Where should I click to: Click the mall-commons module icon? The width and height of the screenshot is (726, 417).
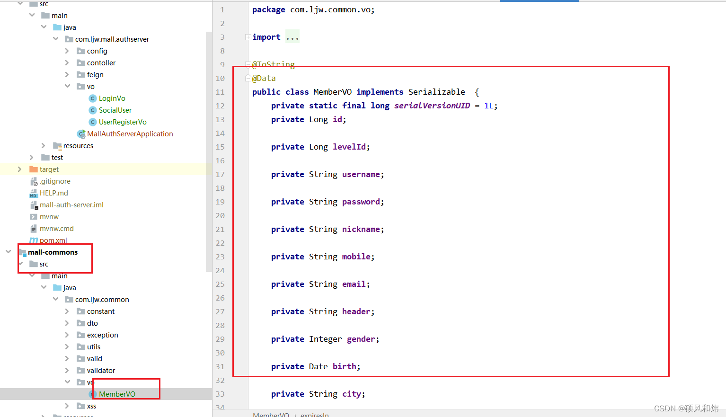click(22, 252)
